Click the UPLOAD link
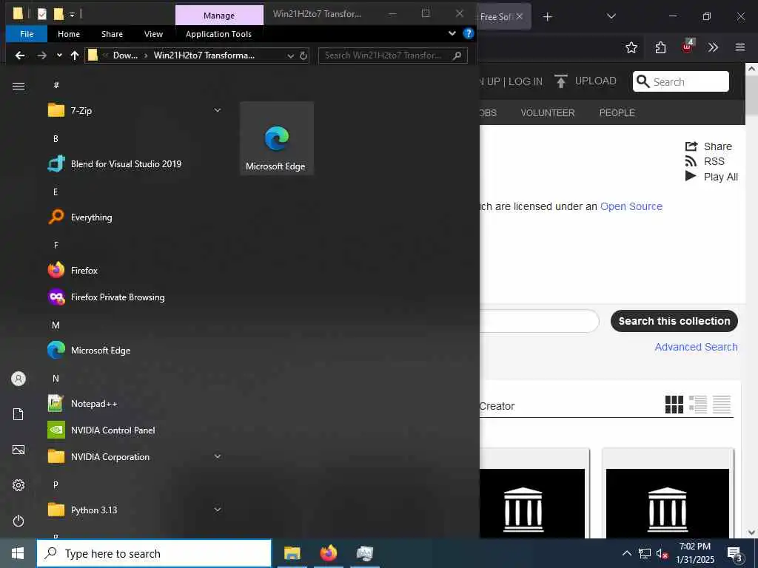758x568 pixels. (x=586, y=81)
